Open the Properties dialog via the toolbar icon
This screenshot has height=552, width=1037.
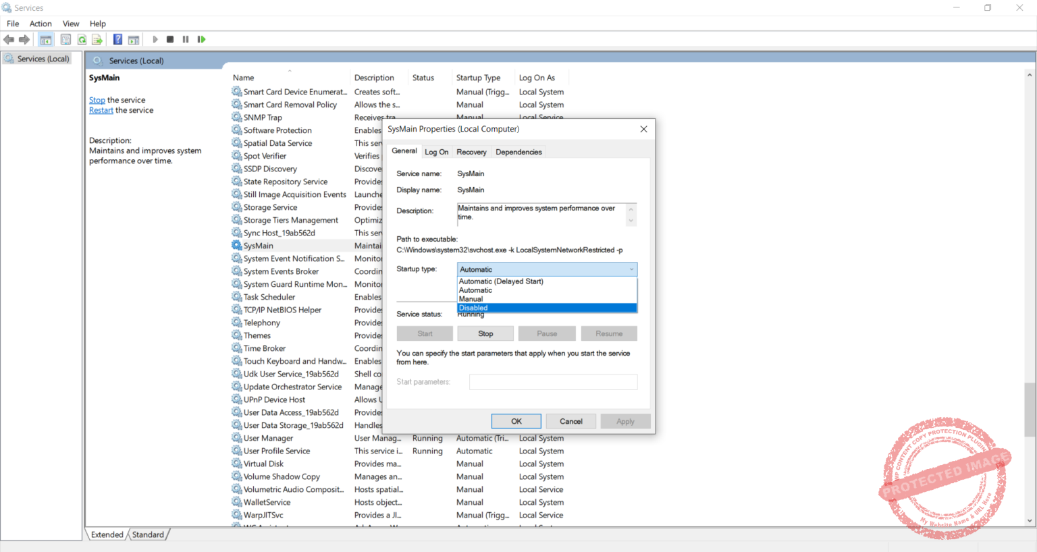[65, 38]
